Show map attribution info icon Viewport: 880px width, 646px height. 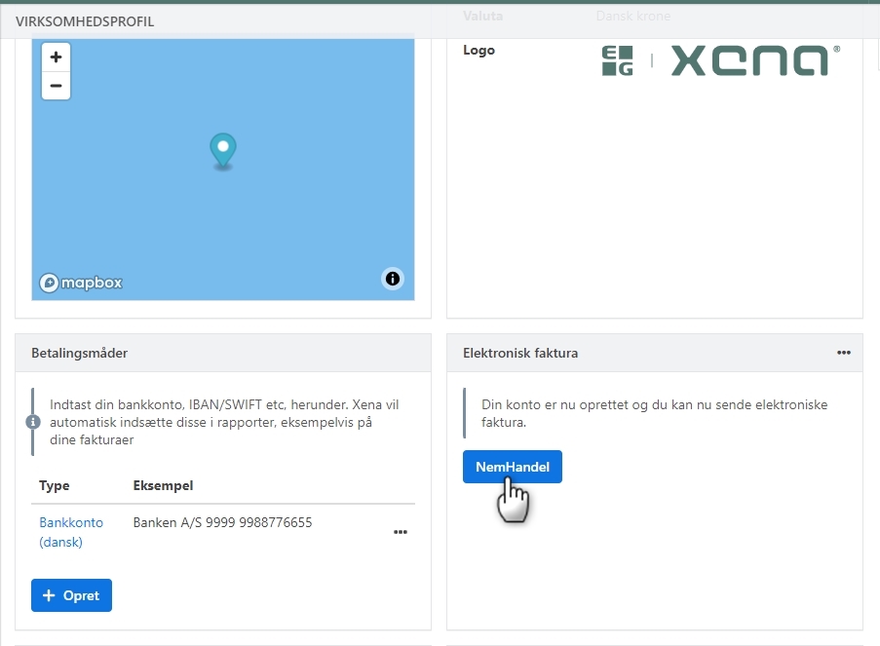click(392, 279)
